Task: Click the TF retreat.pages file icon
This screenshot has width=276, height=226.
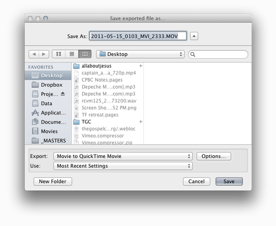Action: click(x=76, y=115)
